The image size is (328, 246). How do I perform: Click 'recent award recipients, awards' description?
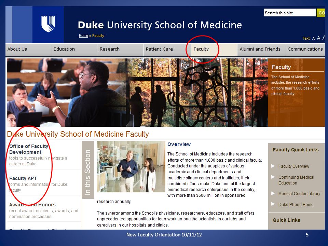tap(43, 214)
